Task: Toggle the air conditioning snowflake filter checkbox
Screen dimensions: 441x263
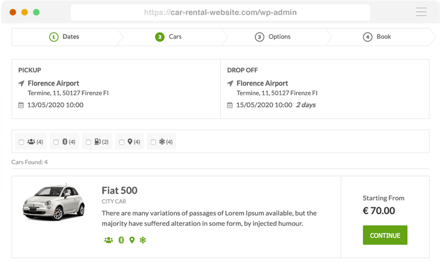Action: pyautogui.click(x=153, y=142)
